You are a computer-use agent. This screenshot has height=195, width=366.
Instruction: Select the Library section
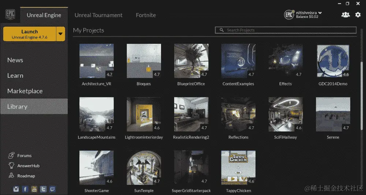pyautogui.click(x=34, y=107)
